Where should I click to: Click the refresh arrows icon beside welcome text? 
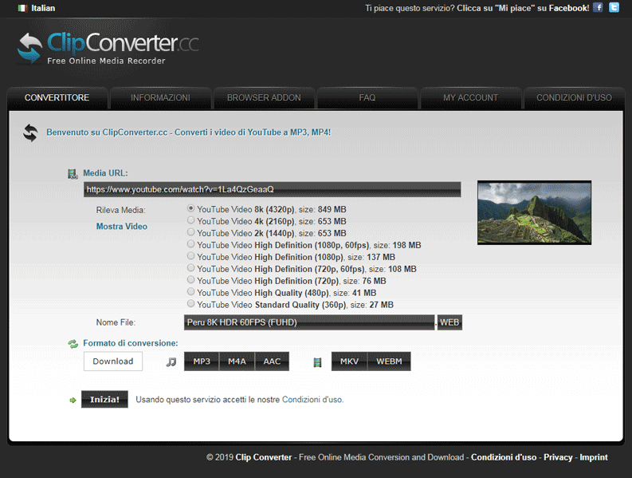30,132
